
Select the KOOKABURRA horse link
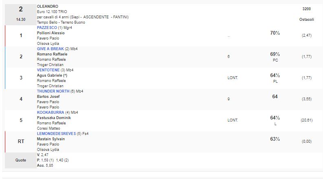[x=49, y=113]
